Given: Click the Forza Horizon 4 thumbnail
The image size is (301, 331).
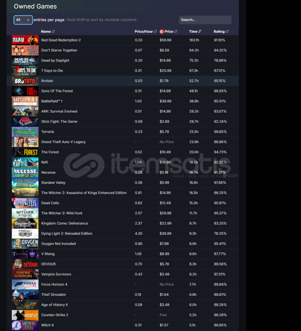Looking at the screenshot, I should pos(25,284).
